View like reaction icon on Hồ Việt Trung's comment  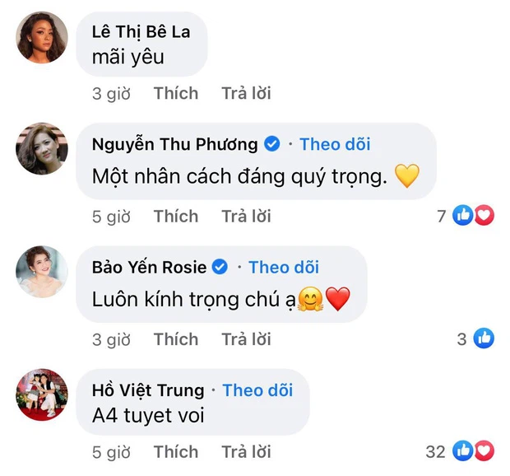click(462, 451)
